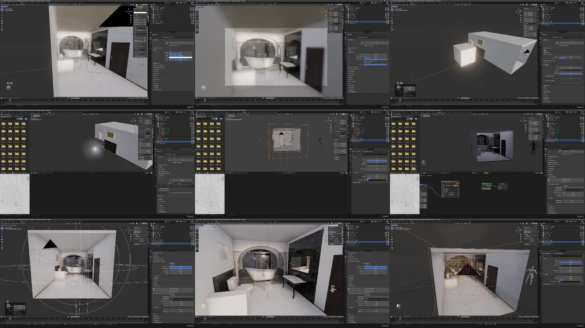Select the Rotate tool in the 'A x2' frame
This screenshot has width=585, height=328.
(x=2, y=18)
